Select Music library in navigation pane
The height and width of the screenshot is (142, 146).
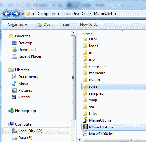pyautogui.click(x=23, y=84)
